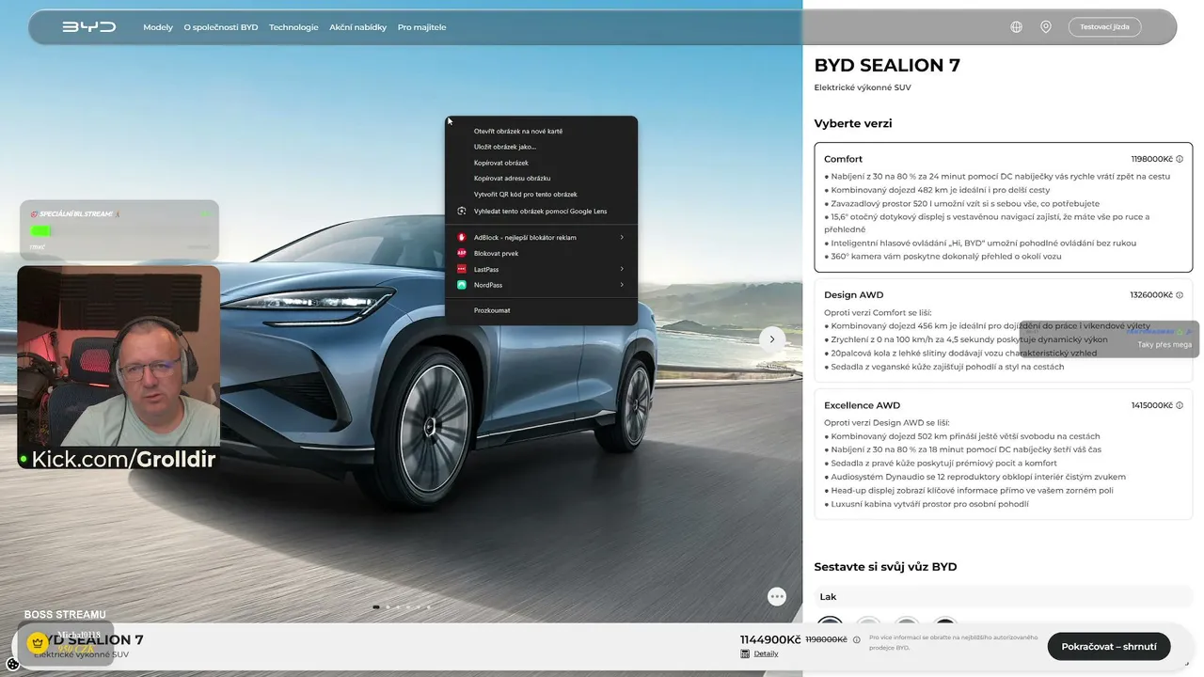Show the next car image with the arrow
The height and width of the screenshot is (677, 1204).
(x=772, y=339)
